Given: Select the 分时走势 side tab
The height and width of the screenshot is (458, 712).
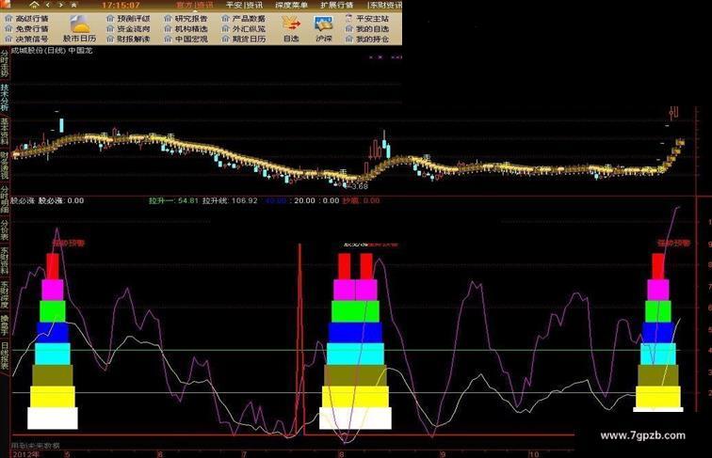Looking at the screenshot, I should [4, 63].
